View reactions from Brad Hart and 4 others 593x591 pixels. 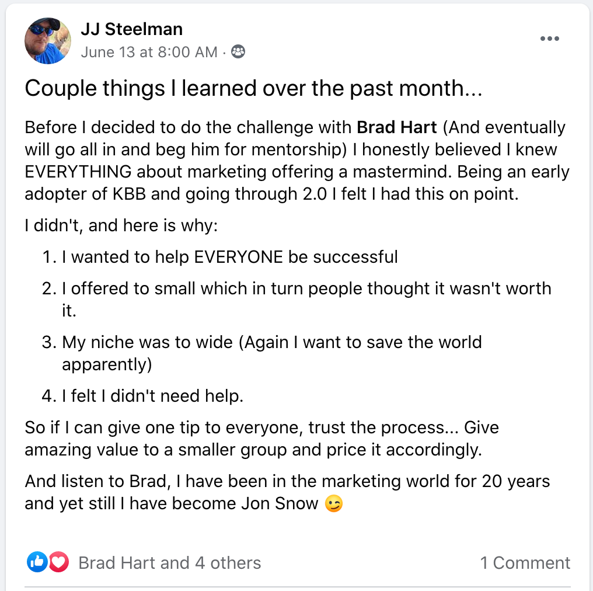(169, 562)
